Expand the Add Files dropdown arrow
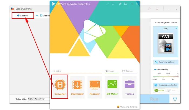Screen dimensions: 189x110 coord(37,16)
